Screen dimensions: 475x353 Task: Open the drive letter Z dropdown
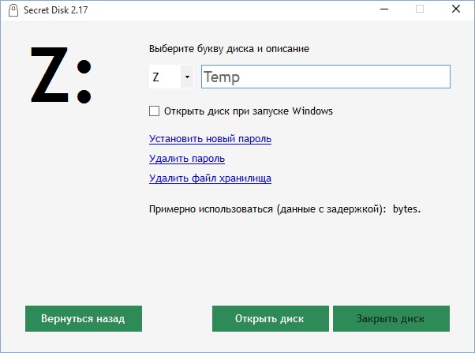(x=171, y=77)
